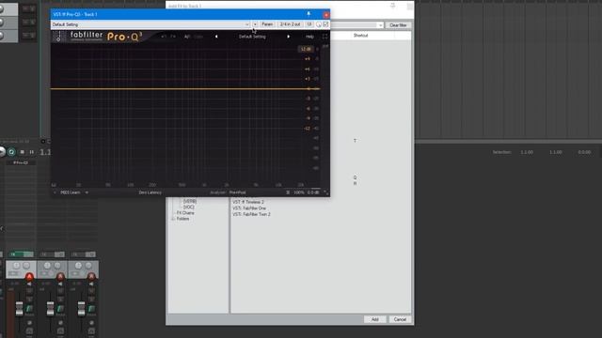Image resolution: width=602 pixels, height=338 pixels.
Task: Select VST: FabFilter One in list
Action: [x=249, y=208]
